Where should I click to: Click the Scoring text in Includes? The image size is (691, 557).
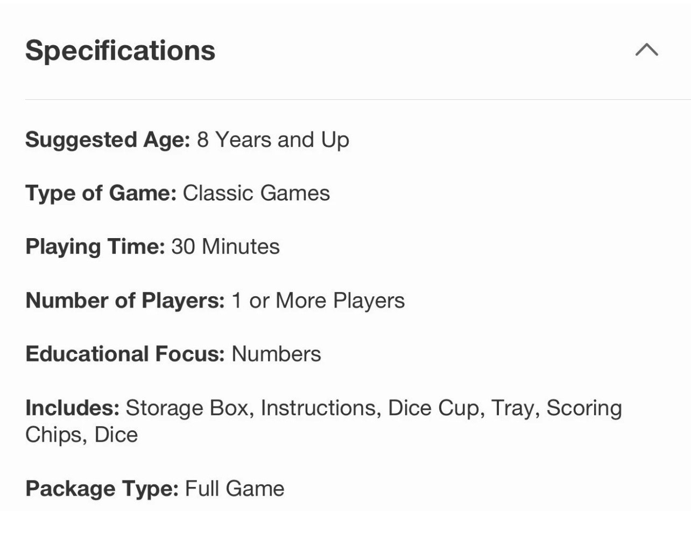584,408
